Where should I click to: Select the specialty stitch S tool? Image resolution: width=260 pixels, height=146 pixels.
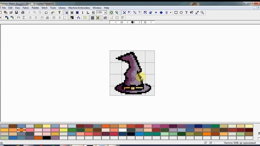pyautogui.click(x=167, y=13)
